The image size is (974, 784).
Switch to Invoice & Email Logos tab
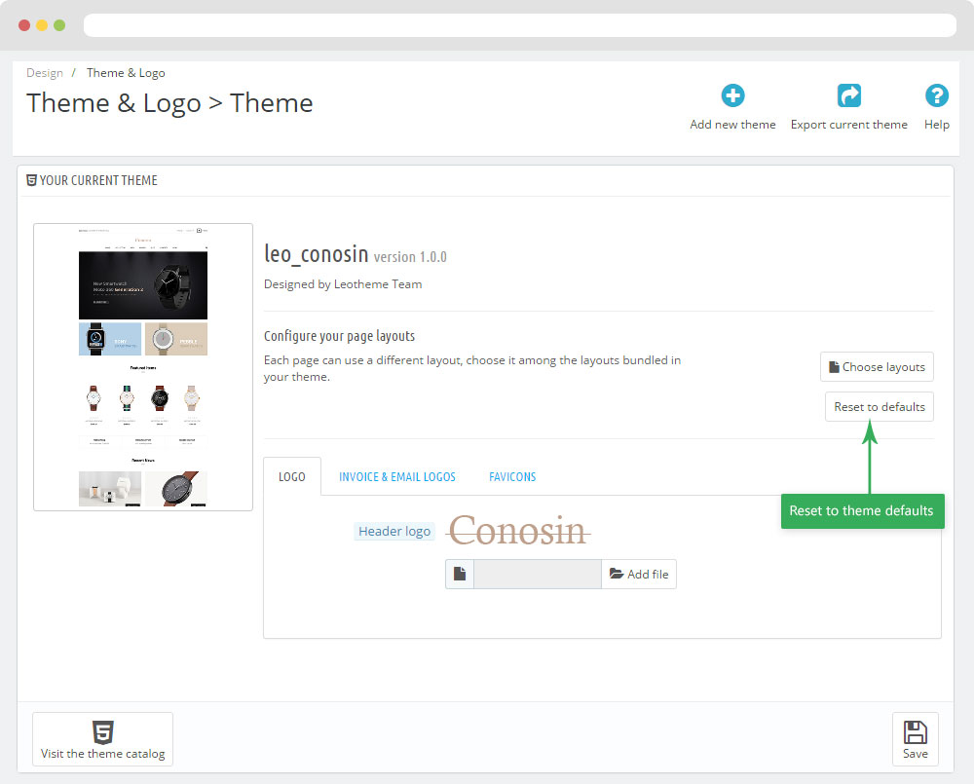[x=397, y=476]
